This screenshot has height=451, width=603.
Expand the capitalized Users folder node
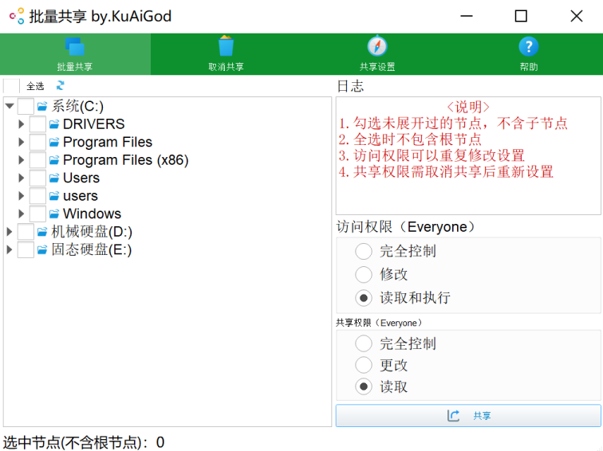point(22,178)
